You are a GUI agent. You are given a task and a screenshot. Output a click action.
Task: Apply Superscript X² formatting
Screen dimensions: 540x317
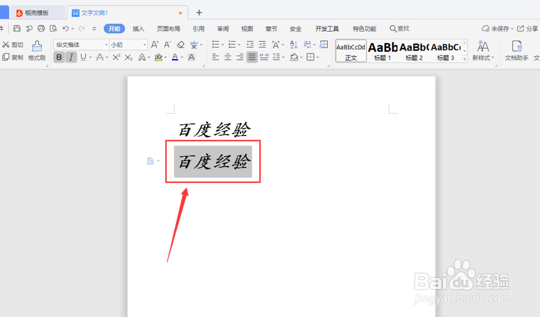click(x=117, y=57)
